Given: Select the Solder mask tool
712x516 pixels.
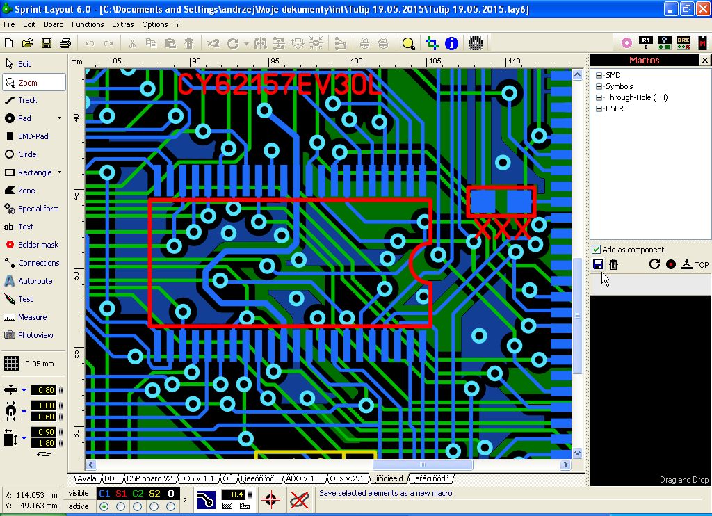Looking at the screenshot, I should (x=38, y=245).
